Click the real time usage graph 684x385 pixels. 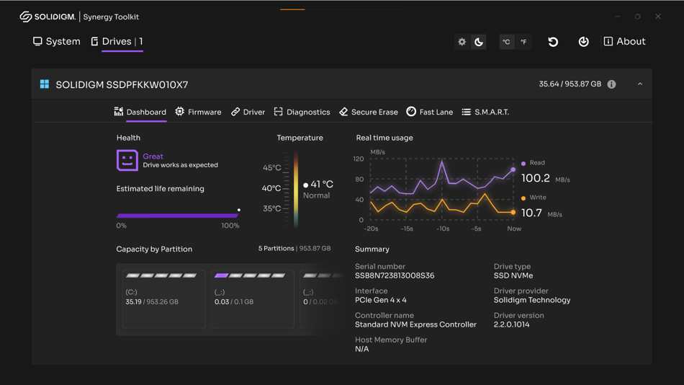point(442,189)
